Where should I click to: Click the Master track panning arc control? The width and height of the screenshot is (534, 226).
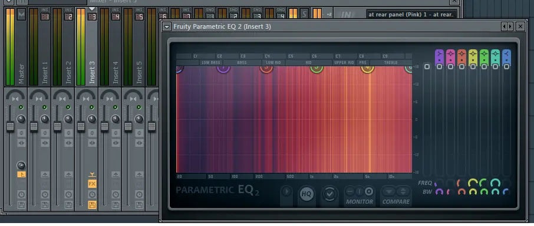coord(15,95)
